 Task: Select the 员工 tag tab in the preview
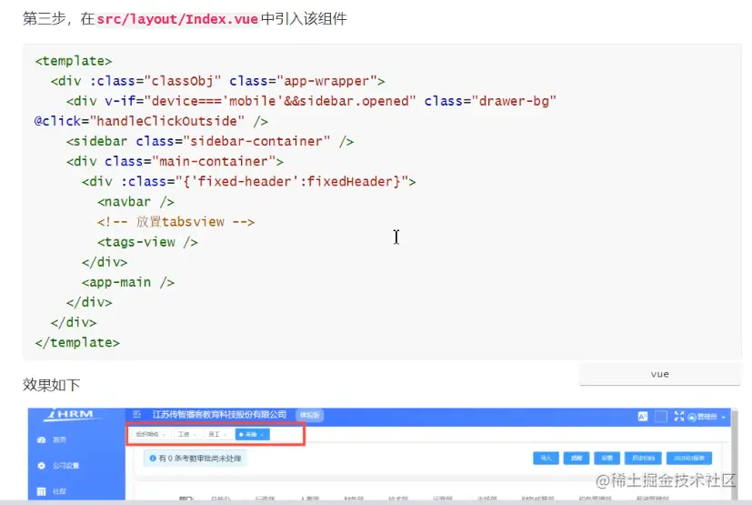tap(217, 434)
